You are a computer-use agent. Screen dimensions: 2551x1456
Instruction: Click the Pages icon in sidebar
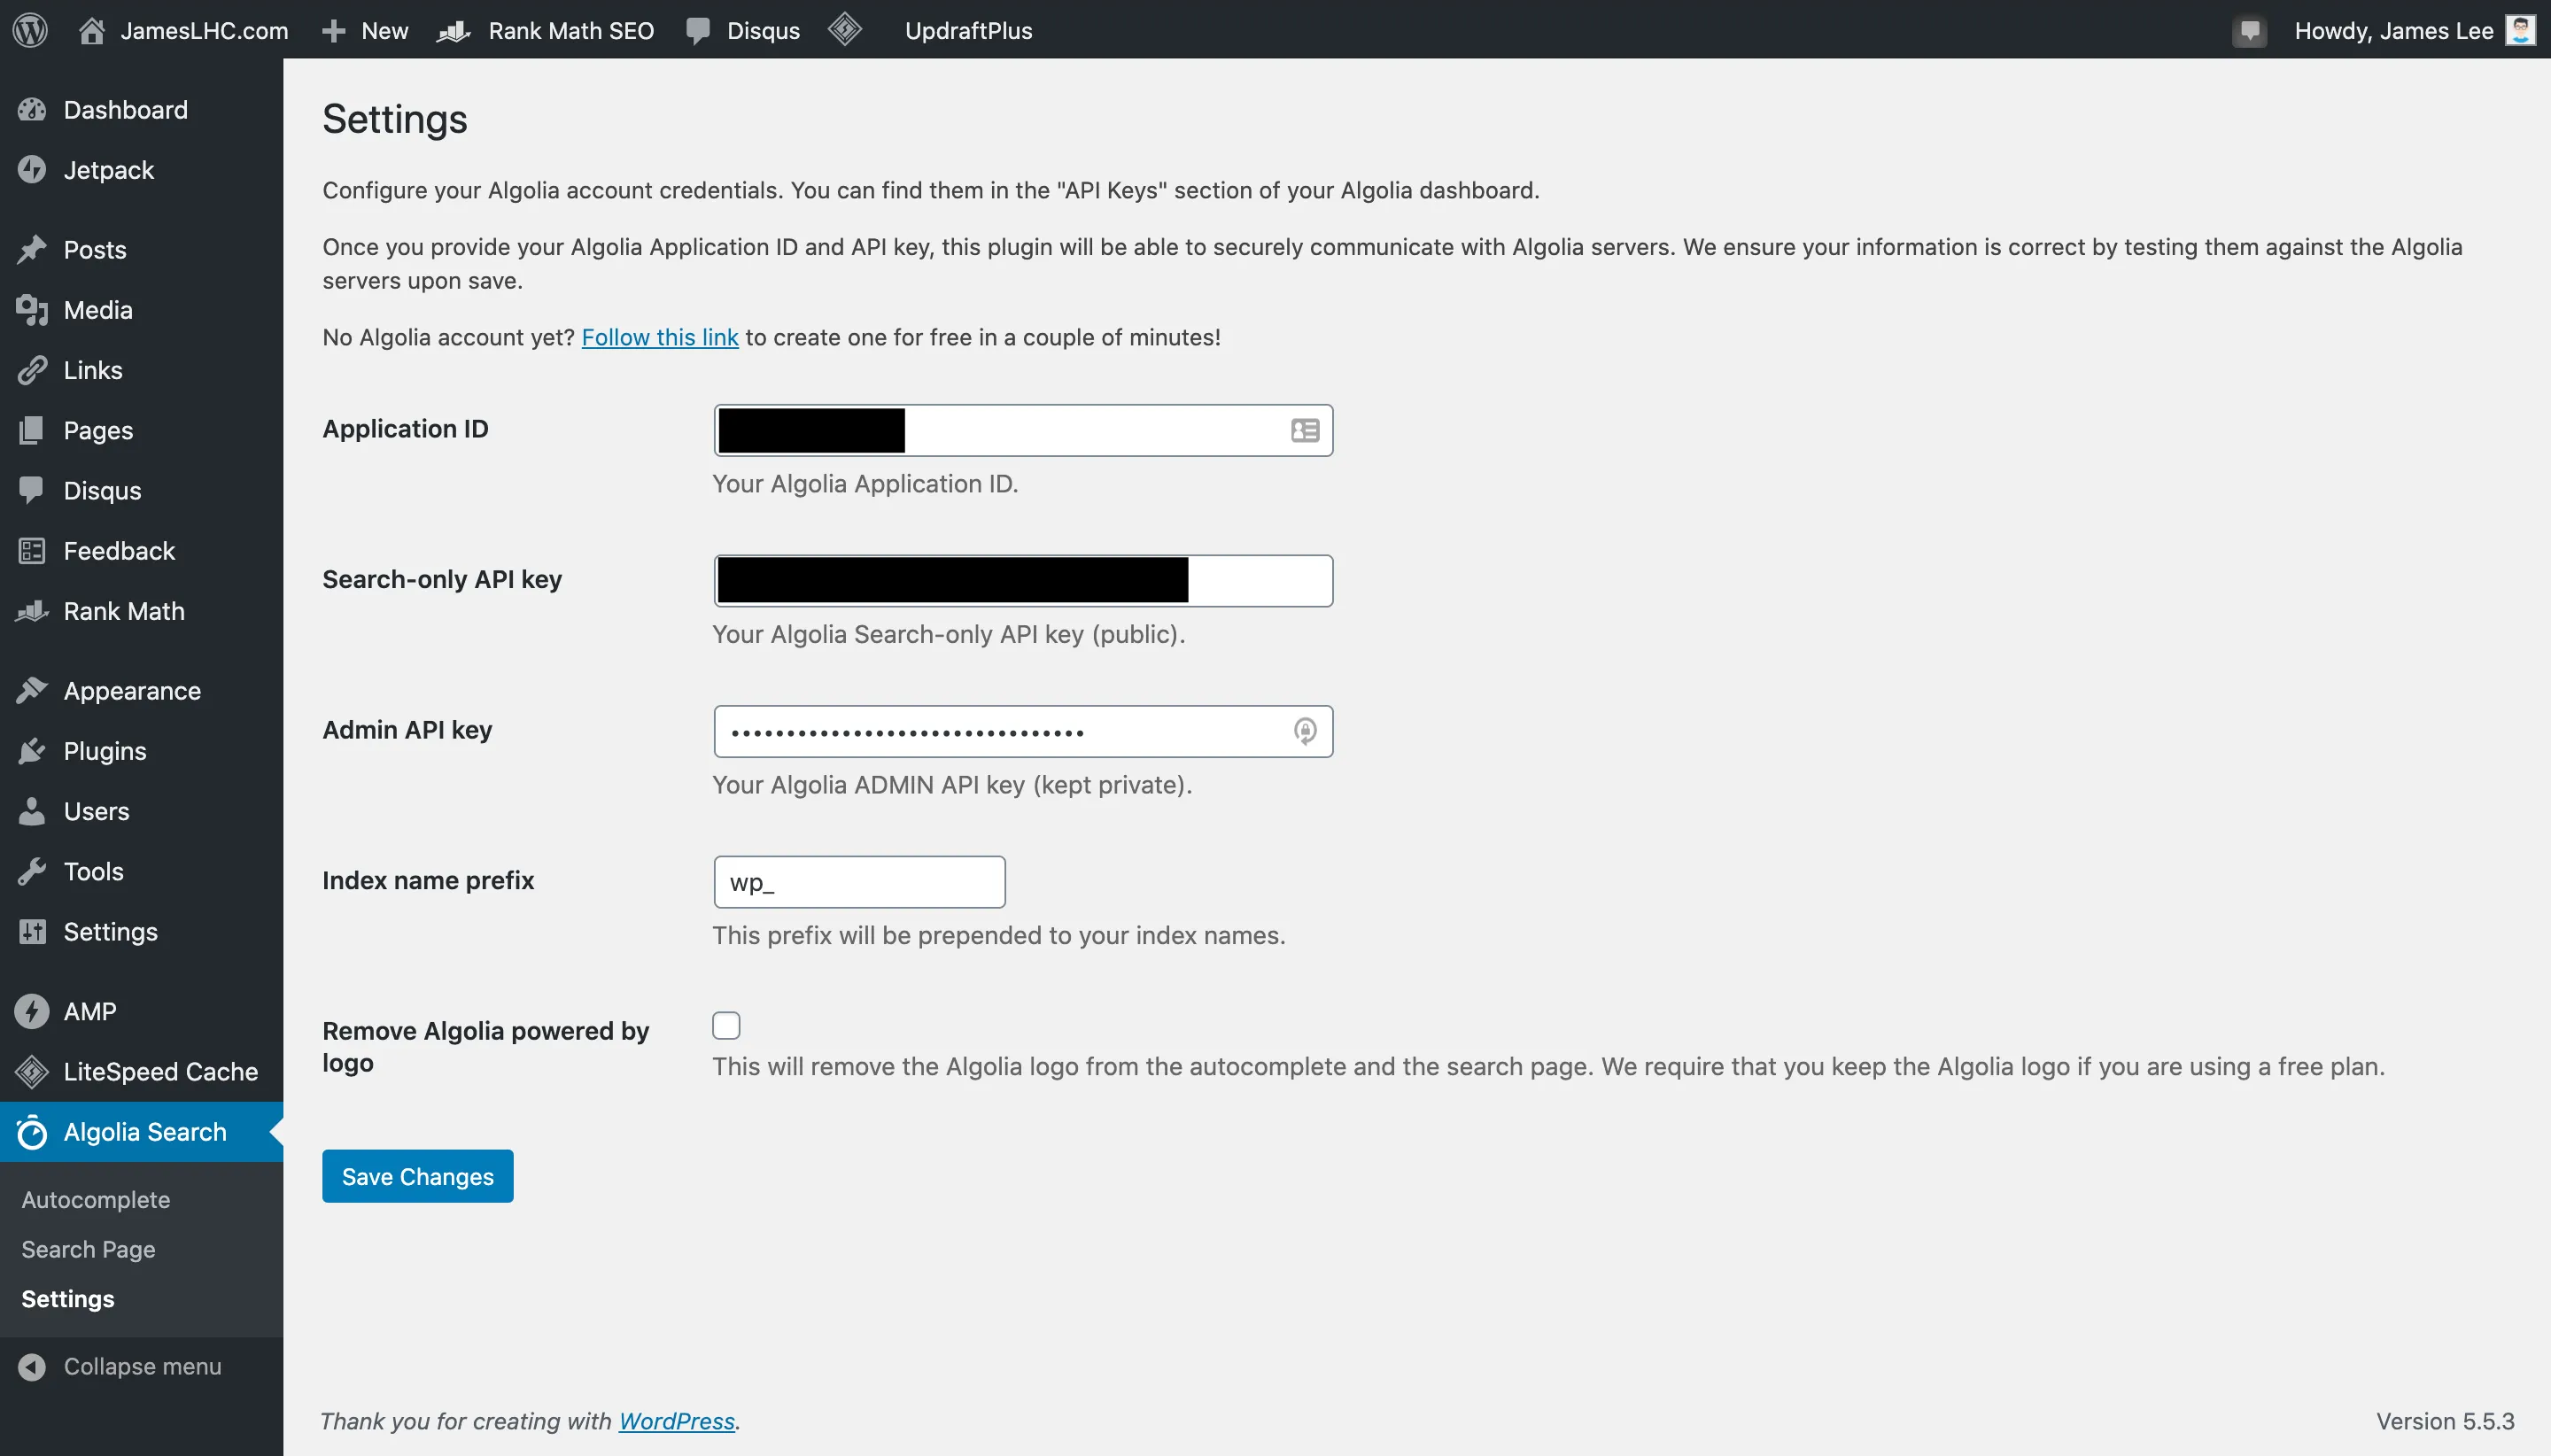click(x=32, y=430)
